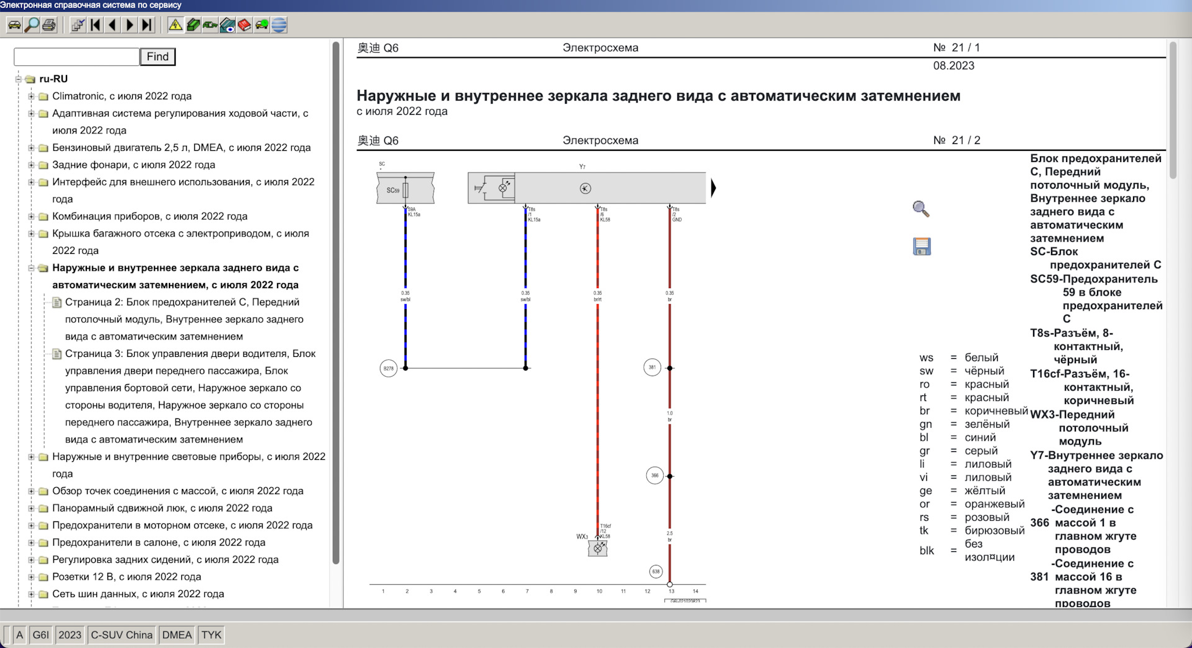Select the yellow electrical warning triangle icon

click(176, 25)
